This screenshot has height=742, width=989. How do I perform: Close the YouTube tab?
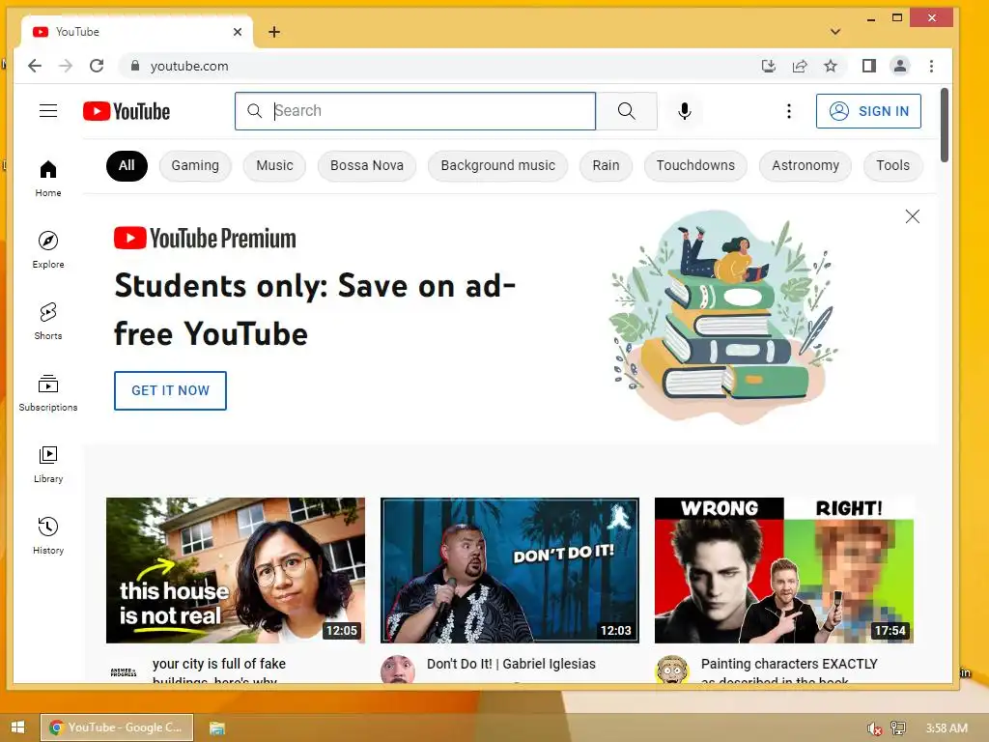[238, 32]
